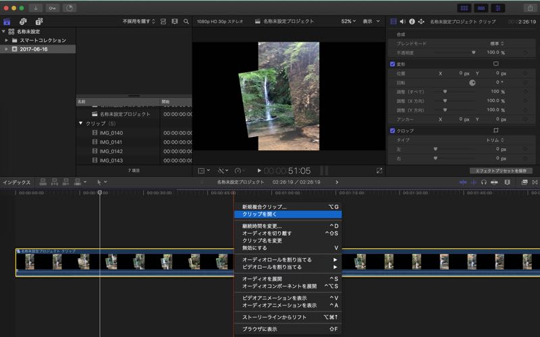Open the Info inspector icon
The height and width of the screenshot is (337, 540).
coord(411,22)
